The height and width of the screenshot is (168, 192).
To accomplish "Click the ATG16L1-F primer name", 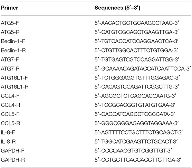I will click(x=14, y=78).
